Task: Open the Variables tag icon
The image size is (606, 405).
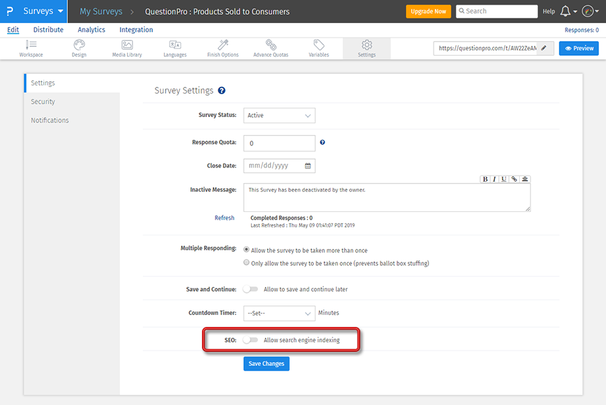Action: tap(318, 48)
